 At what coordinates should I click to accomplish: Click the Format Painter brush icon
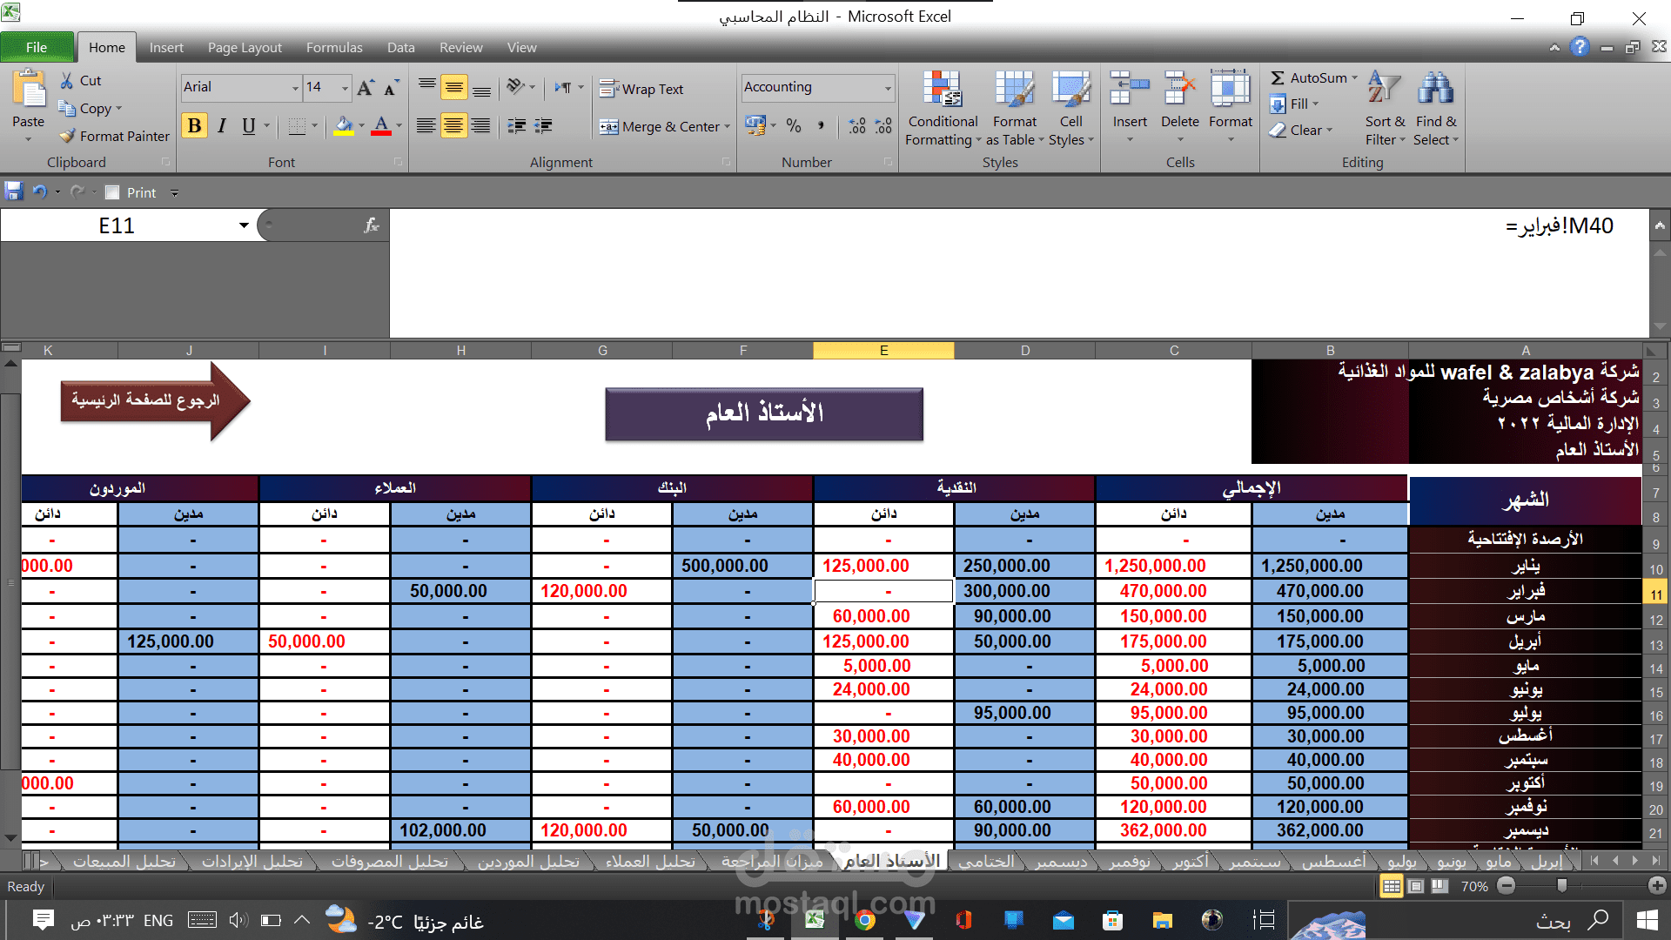(x=68, y=136)
